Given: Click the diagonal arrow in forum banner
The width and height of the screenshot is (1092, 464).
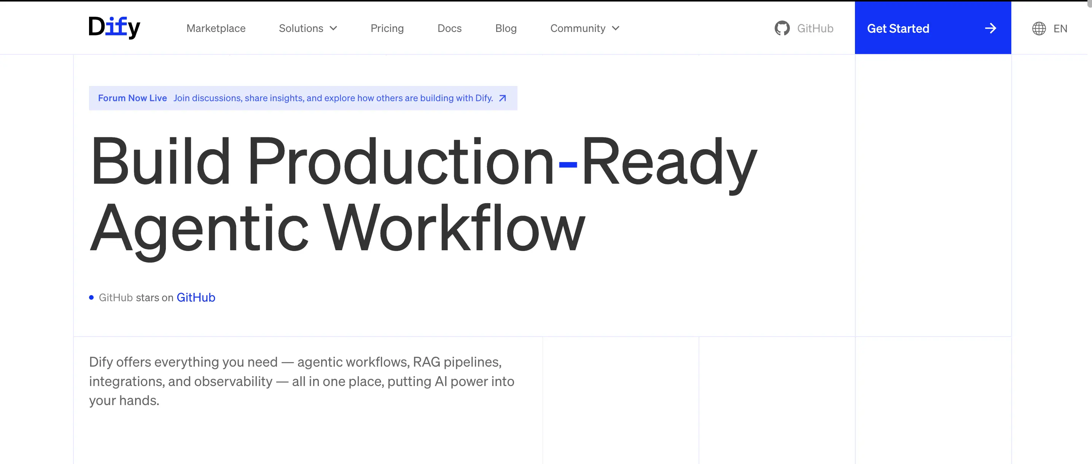Looking at the screenshot, I should coord(503,98).
